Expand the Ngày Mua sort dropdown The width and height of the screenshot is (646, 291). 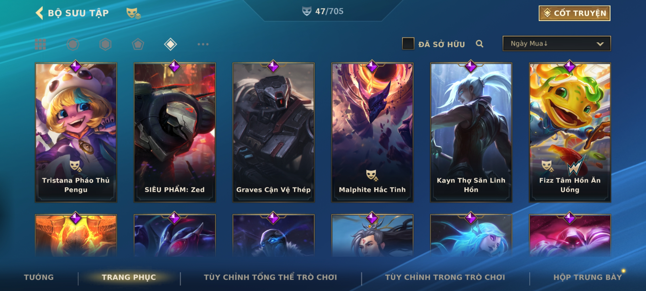pyautogui.click(x=557, y=44)
